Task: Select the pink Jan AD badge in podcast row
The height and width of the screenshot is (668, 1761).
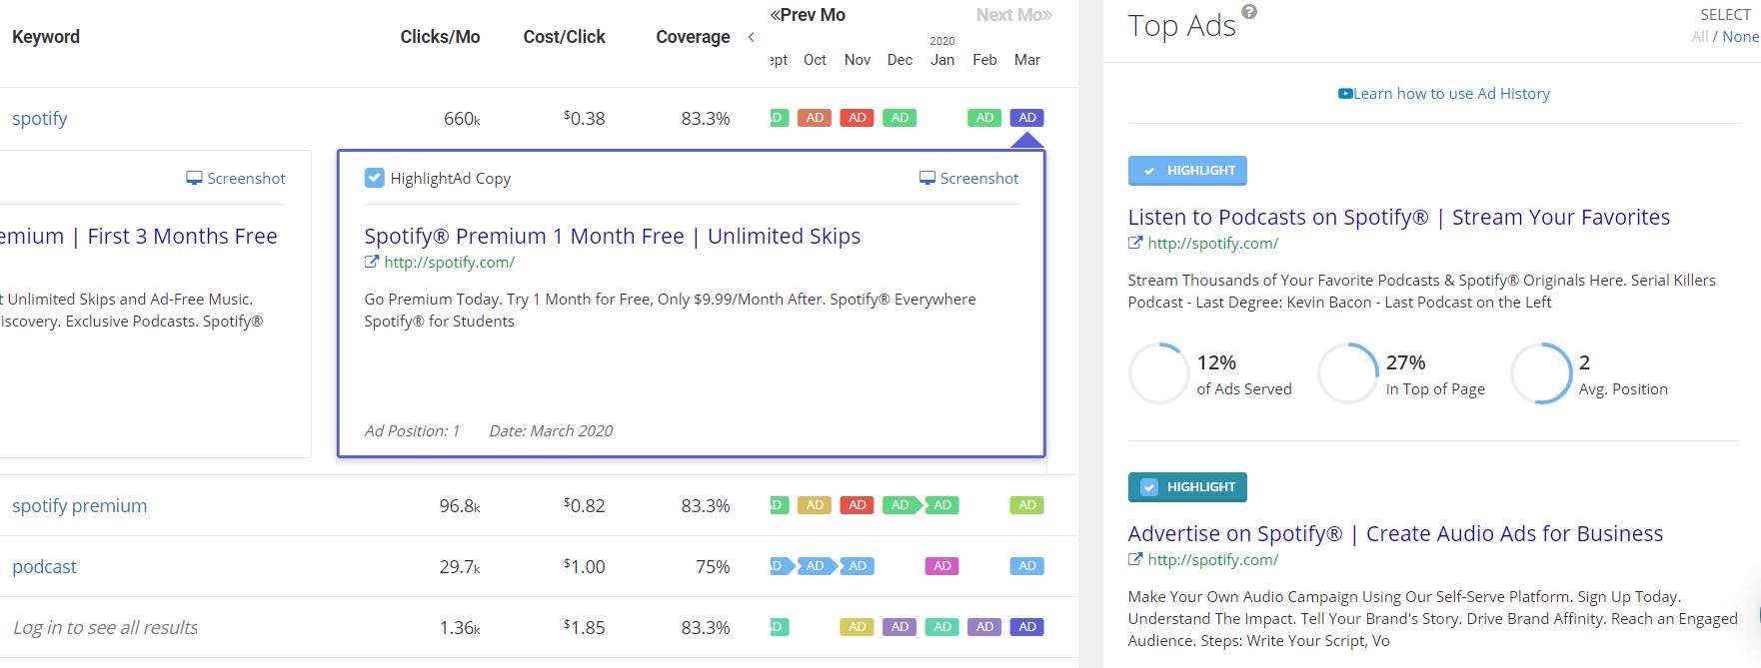Action: click(x=942, y=566)
